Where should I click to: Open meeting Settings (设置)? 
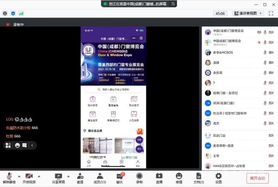[218, 176]
